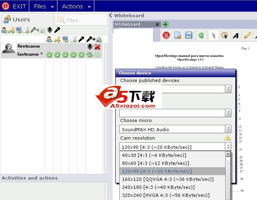Click the yellow warning triangle icon
This screenshot has height=200, width=257.
(x=228, y=138)
